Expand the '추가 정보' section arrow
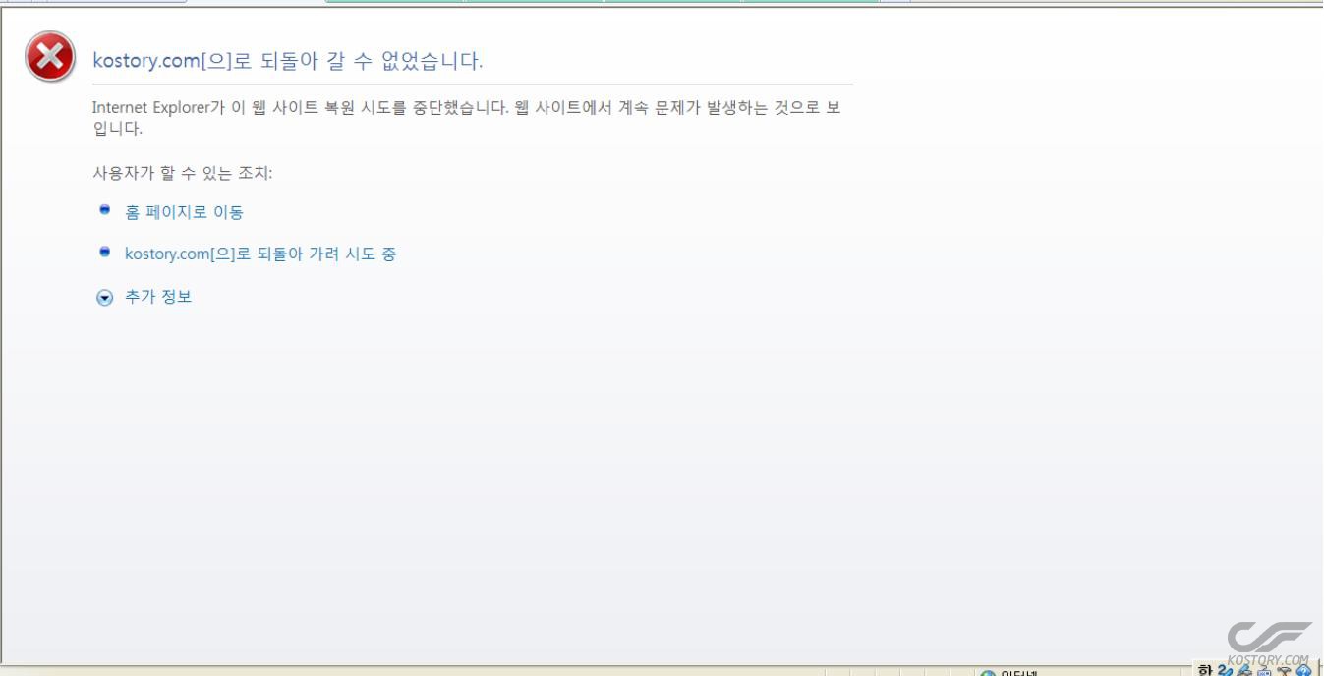The height and width of the screenshot is (676, 1324). pos(105,298)
